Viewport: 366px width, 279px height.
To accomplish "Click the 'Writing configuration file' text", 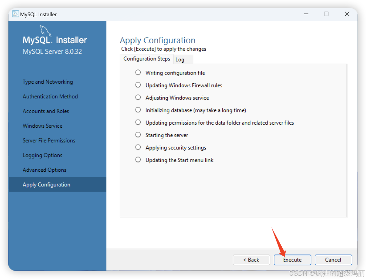I will (x=175, y=73).
